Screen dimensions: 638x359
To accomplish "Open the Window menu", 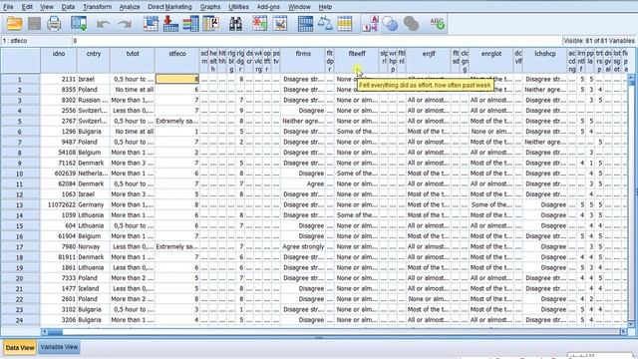I will (x=299, y=7).
